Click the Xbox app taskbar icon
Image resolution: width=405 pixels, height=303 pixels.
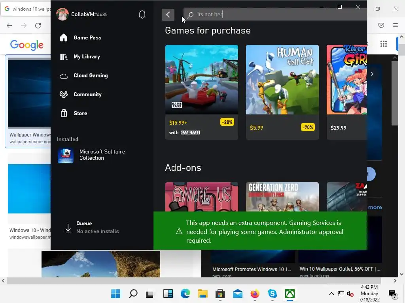[x=290, y=294]
